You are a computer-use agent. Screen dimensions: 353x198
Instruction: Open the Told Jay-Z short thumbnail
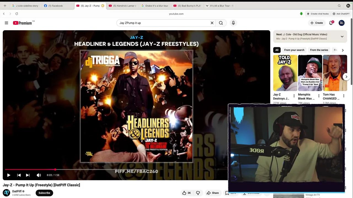(x=285, y=73)
